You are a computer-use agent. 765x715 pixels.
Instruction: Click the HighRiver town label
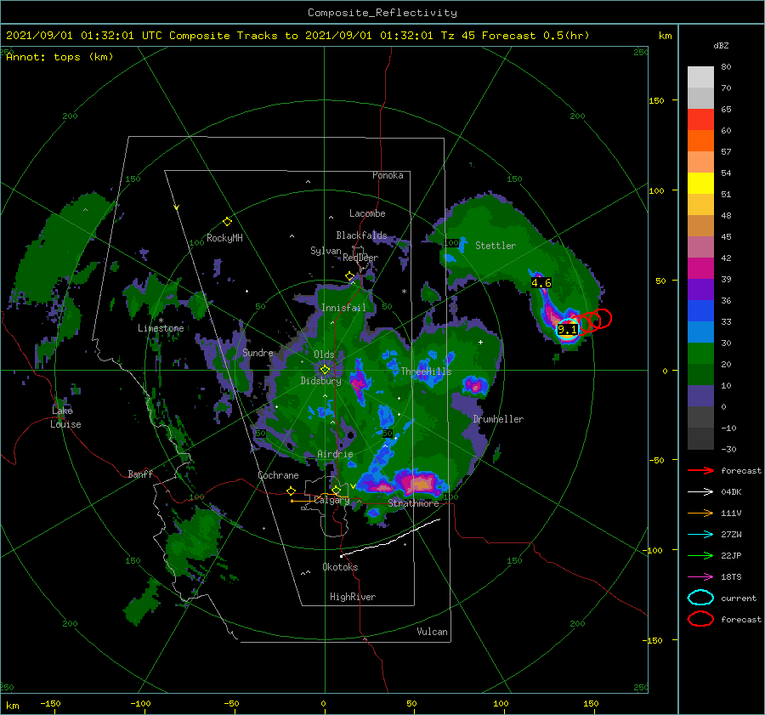353,597
